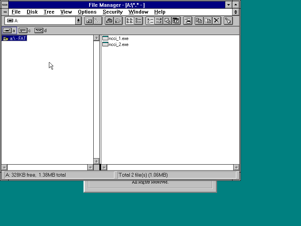Screen dimensions: 301x226
Task: Switch to name-only file view icon
Action: [129, 21]
